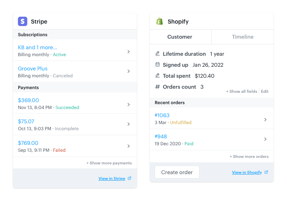Viewport: 287px width, 201px height.
Task: Click external link icon next to View in Shopify
Action: click(266, 172)
